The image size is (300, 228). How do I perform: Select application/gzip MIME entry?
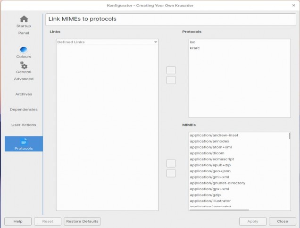[x=239, y=195]
